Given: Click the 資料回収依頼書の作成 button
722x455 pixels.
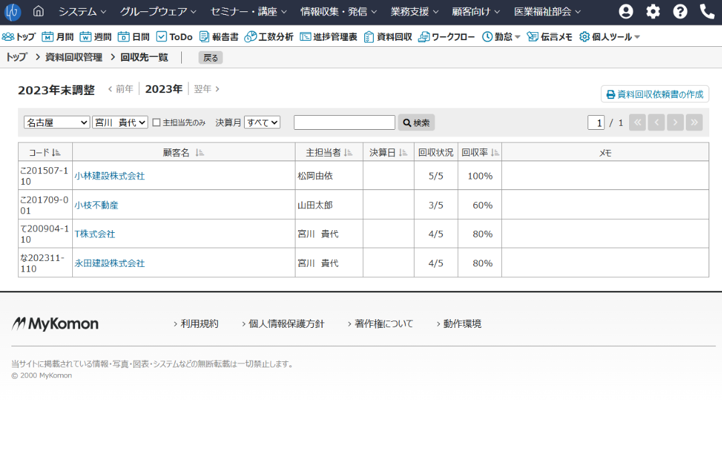Looking at the screenshot, I should (x=654, y=94).
